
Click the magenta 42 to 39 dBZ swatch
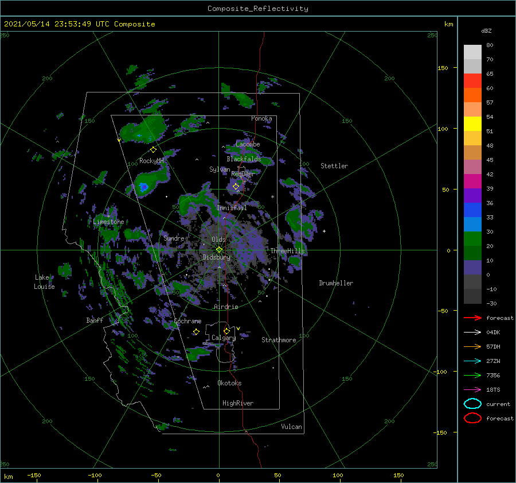(x=472, y=181)
